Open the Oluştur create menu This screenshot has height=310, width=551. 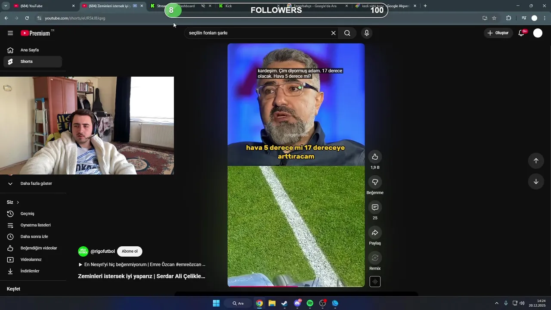[x=498, y=33]
